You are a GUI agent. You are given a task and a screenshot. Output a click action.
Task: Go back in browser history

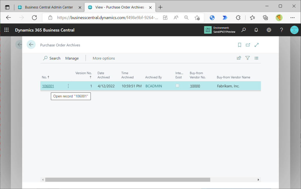(x=9, y=18)
